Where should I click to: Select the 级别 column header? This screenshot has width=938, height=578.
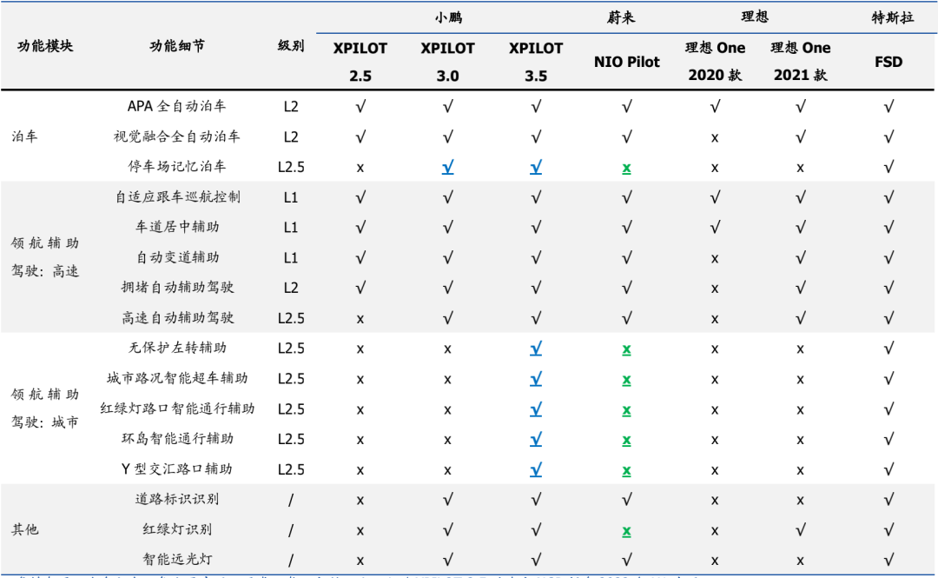coord(291,45)
